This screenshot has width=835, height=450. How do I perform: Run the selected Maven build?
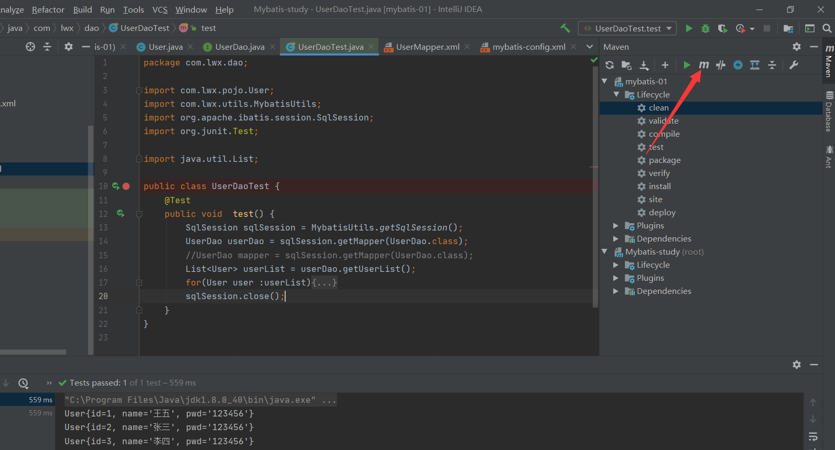pos(687,65)
